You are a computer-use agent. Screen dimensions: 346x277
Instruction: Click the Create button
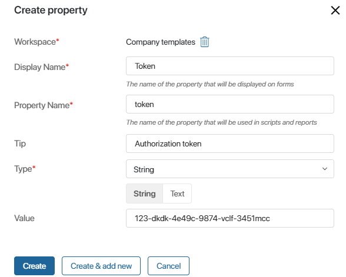pyautogui.click(x=34, y=266)
